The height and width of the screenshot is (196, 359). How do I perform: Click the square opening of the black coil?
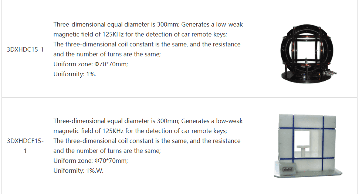coord(306,50)
